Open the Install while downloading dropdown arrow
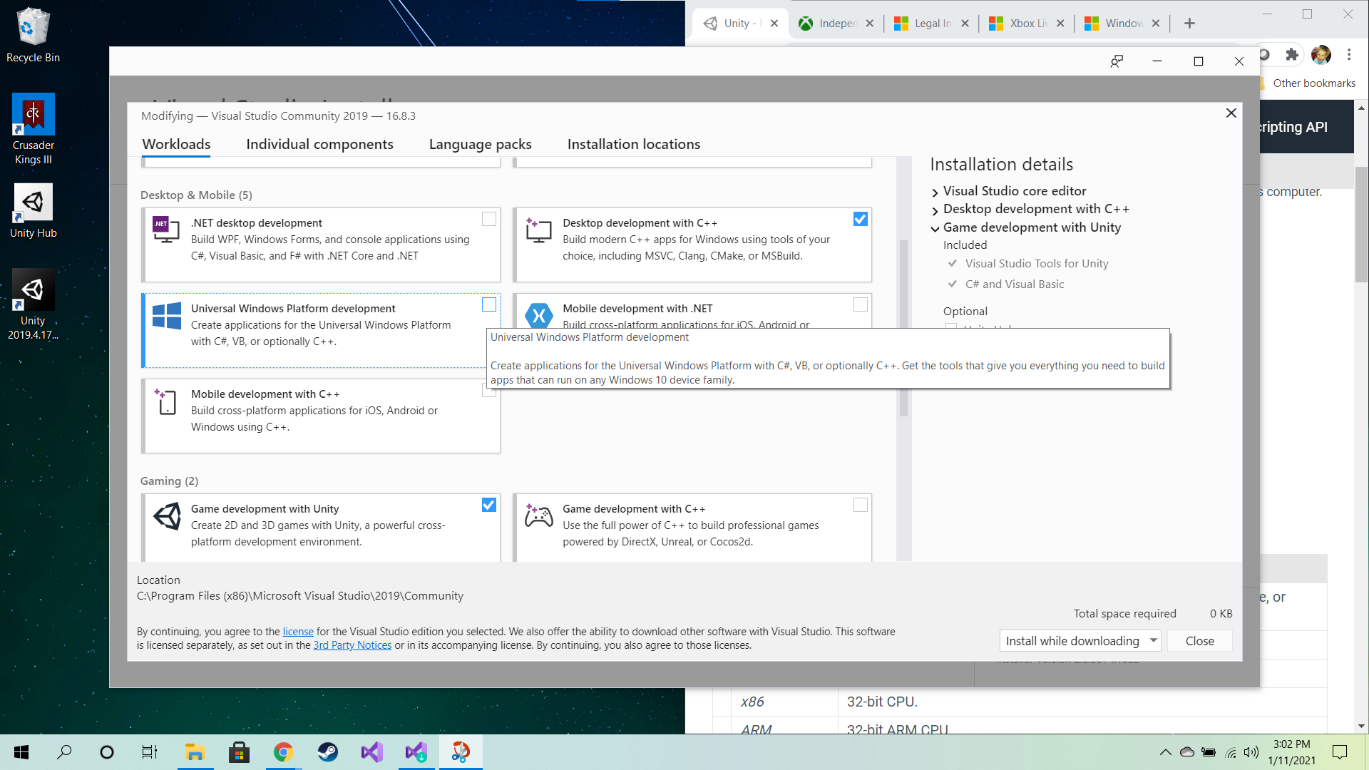 (1153, 640)
